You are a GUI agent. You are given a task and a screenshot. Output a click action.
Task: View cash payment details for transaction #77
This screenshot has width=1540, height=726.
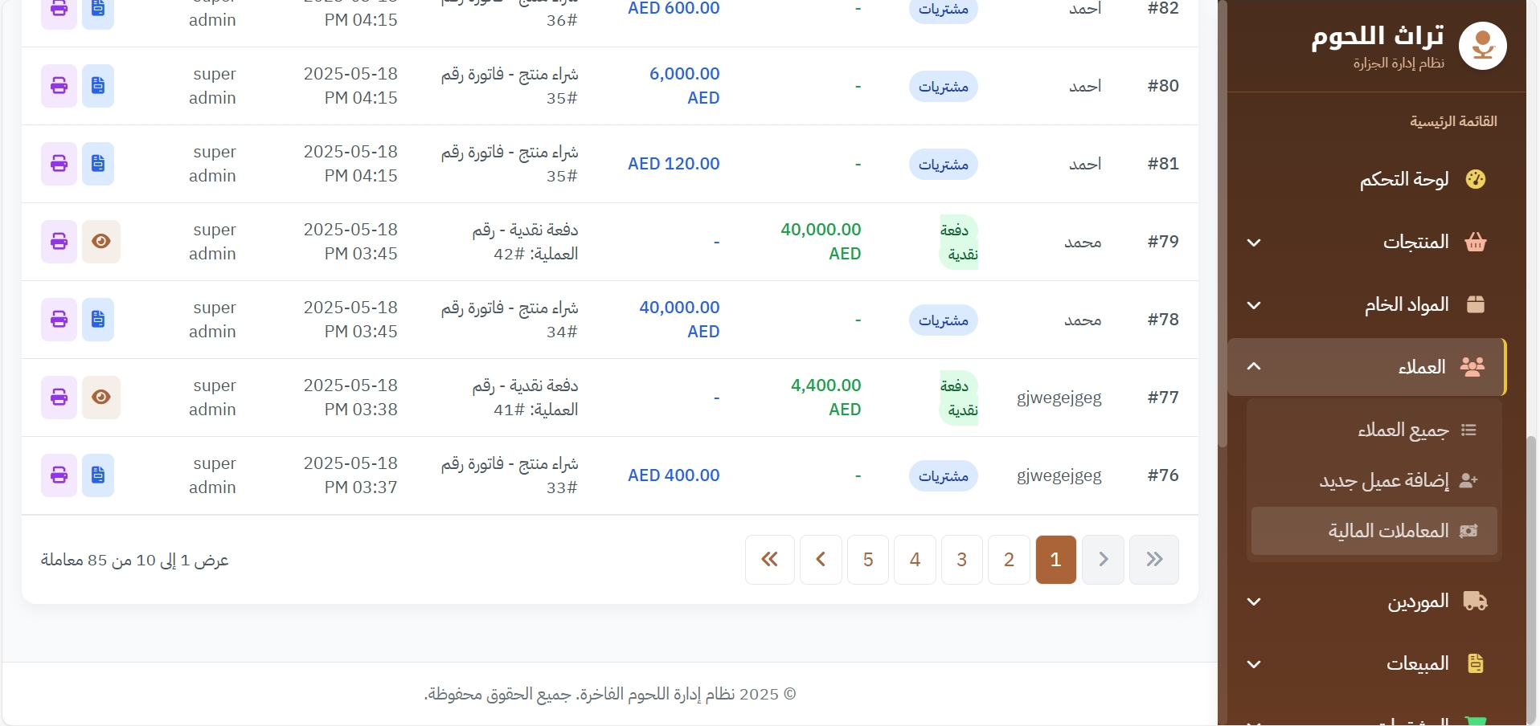tap(100, 398)
